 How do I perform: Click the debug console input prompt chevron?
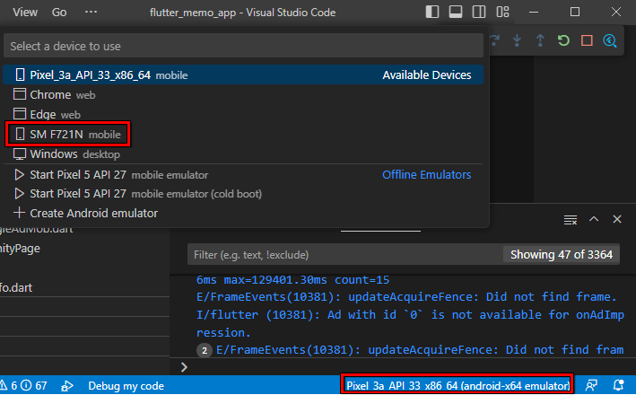184,367
